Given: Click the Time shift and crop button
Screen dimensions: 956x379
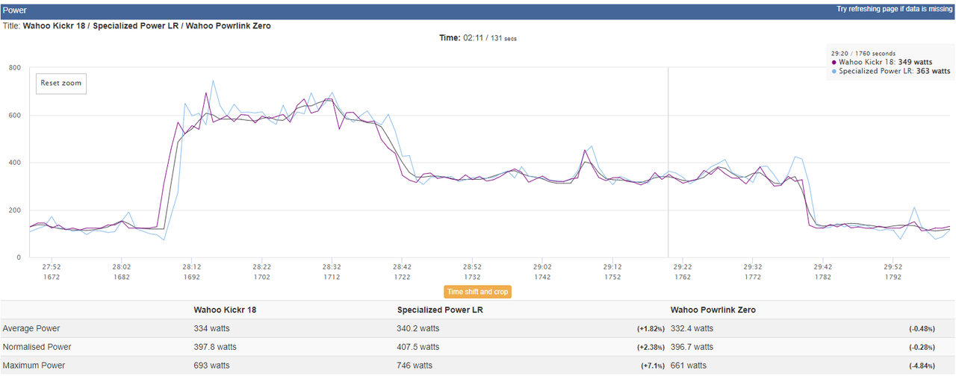Looking at the screenshot, I should point(477,292).
